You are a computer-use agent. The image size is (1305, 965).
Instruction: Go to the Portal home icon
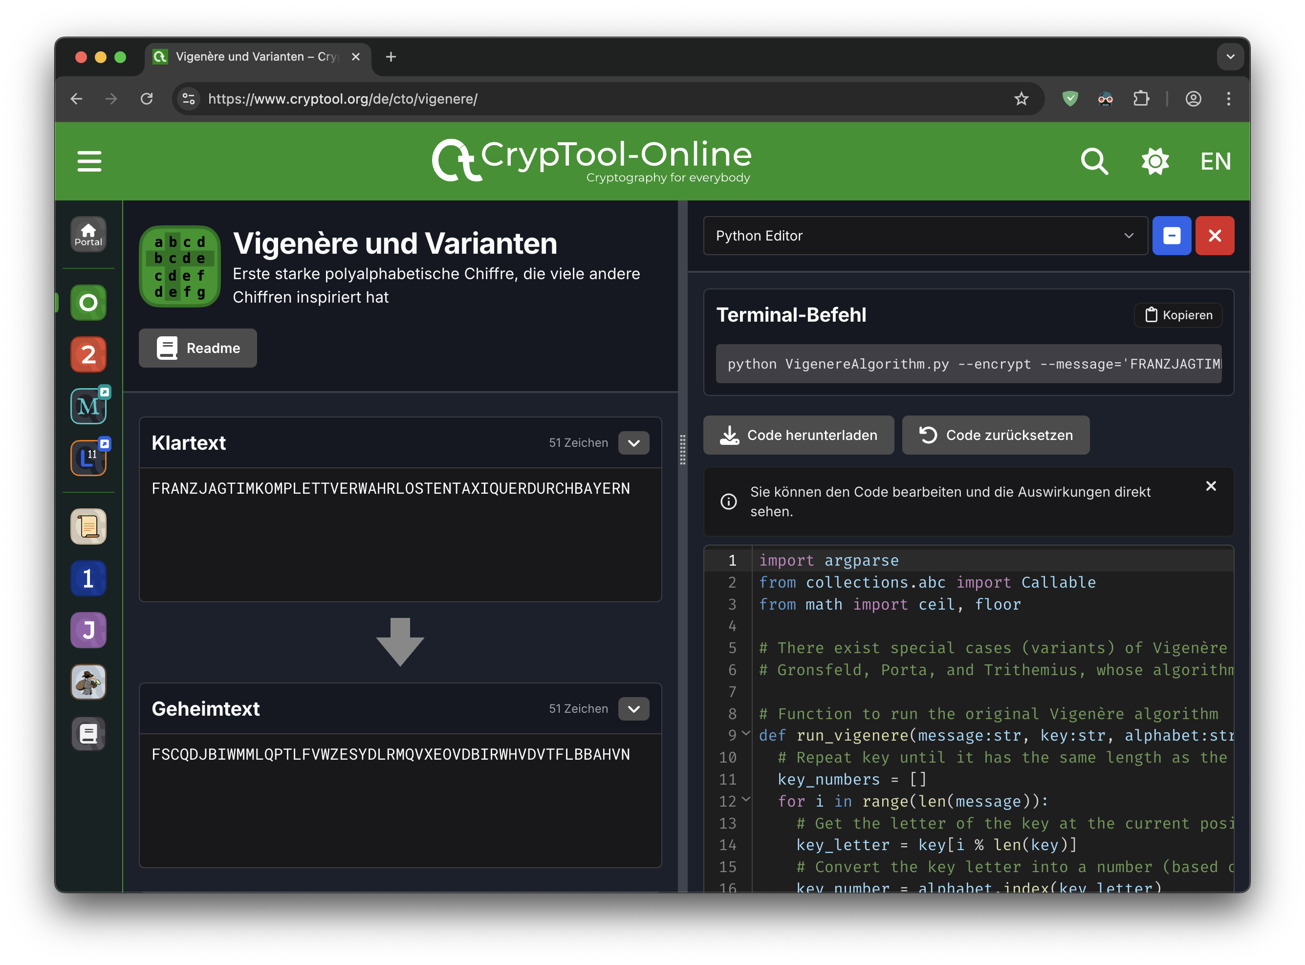[x=88, y=235]
